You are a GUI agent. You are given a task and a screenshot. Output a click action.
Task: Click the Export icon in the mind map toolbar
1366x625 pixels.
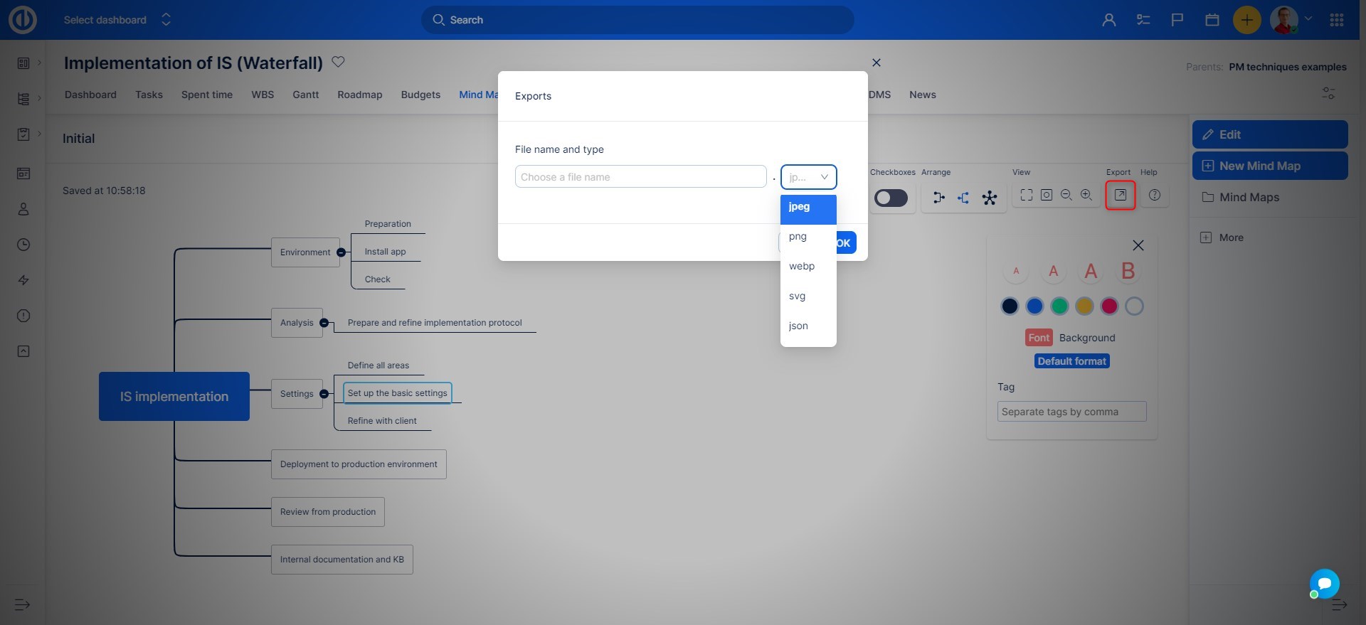(1120, 195)
